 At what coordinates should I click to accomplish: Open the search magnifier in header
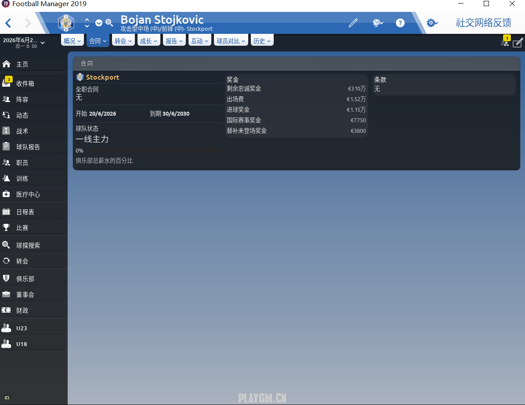109,23
